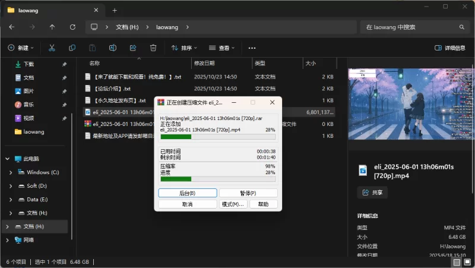This screenshot has height=268, width=475.
Task: Click the Share icon in toolbar
Action: tap(133, 48)
